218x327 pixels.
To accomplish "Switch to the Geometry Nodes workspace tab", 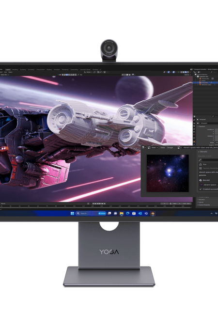I will pos(85,70).
